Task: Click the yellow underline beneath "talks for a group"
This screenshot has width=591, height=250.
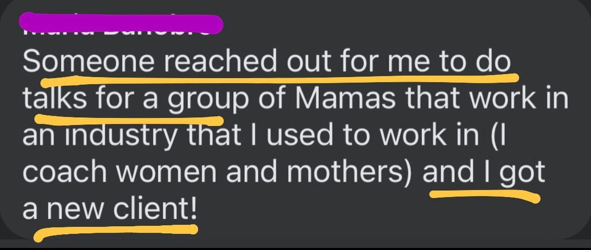Action: tap(128, 119)
